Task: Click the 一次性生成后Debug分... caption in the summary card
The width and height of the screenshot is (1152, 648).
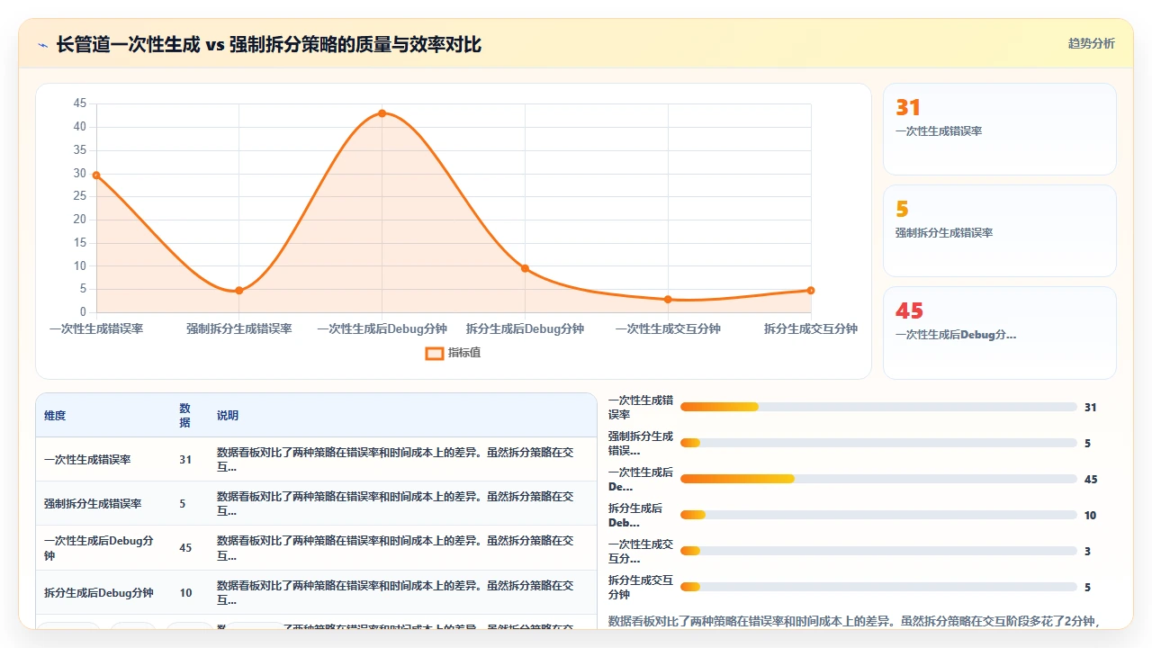Action: point(956,335)
